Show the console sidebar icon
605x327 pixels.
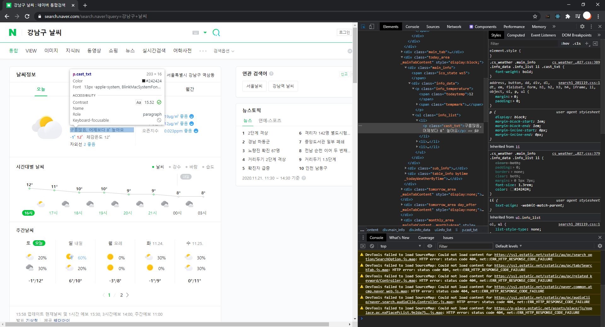click(363, 246)
